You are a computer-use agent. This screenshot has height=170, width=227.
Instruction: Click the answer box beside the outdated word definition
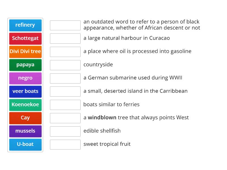pyautogui.click(x=65, y=25)
